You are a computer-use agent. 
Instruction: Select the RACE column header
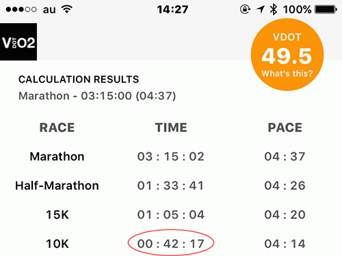coord(57,128)
